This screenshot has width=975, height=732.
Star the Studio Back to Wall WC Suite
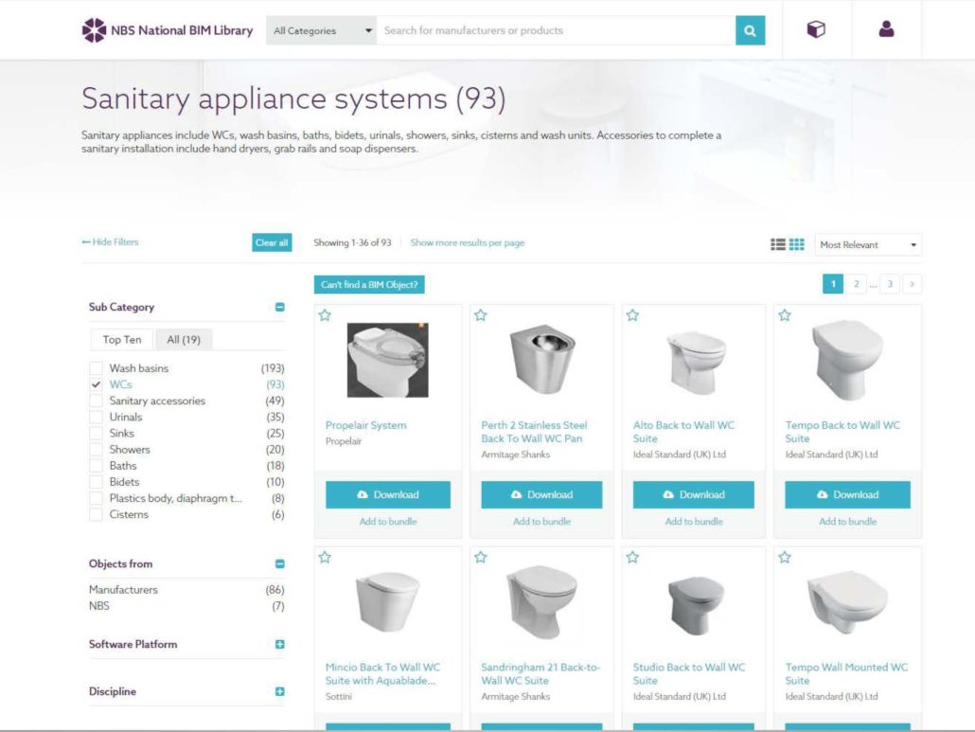(632, 557)
